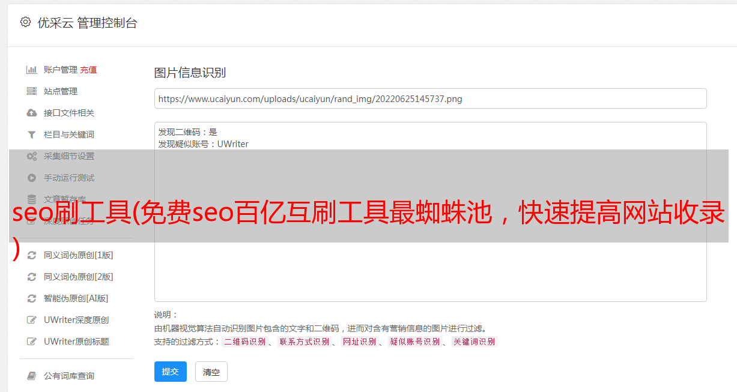Click the 二维码识别 tag

pyautogui.click(x=244, y=342)
